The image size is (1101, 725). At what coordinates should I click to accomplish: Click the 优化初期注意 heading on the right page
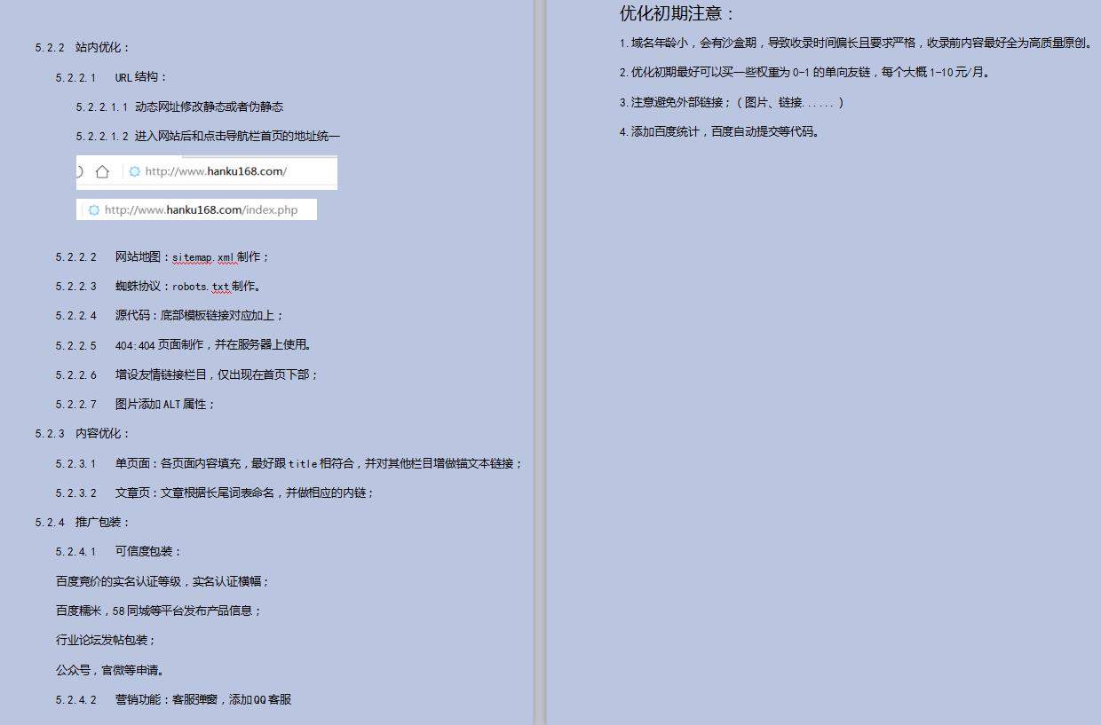click(677, 14)
